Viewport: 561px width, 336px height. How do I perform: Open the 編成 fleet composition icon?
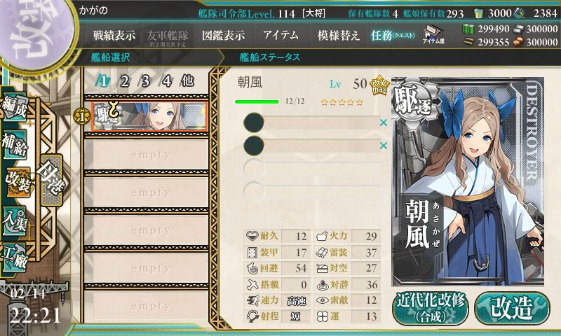(15, 106)
